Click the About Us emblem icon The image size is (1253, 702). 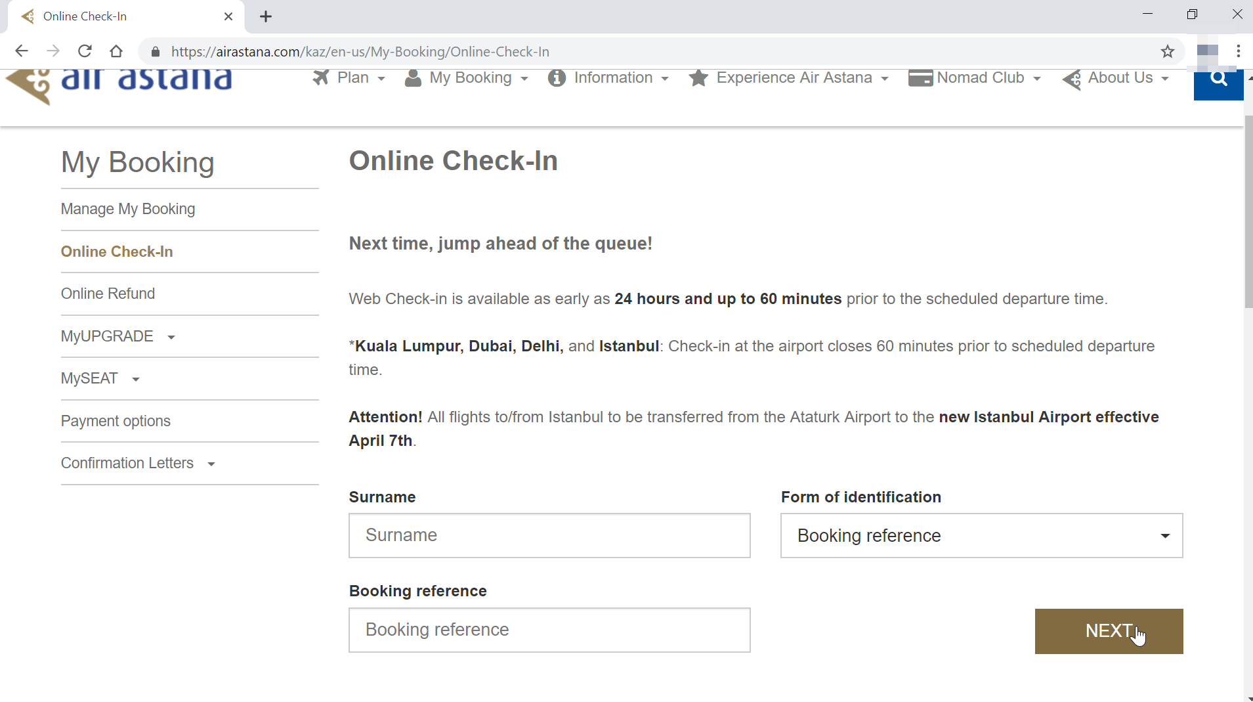coord(1072,79)
